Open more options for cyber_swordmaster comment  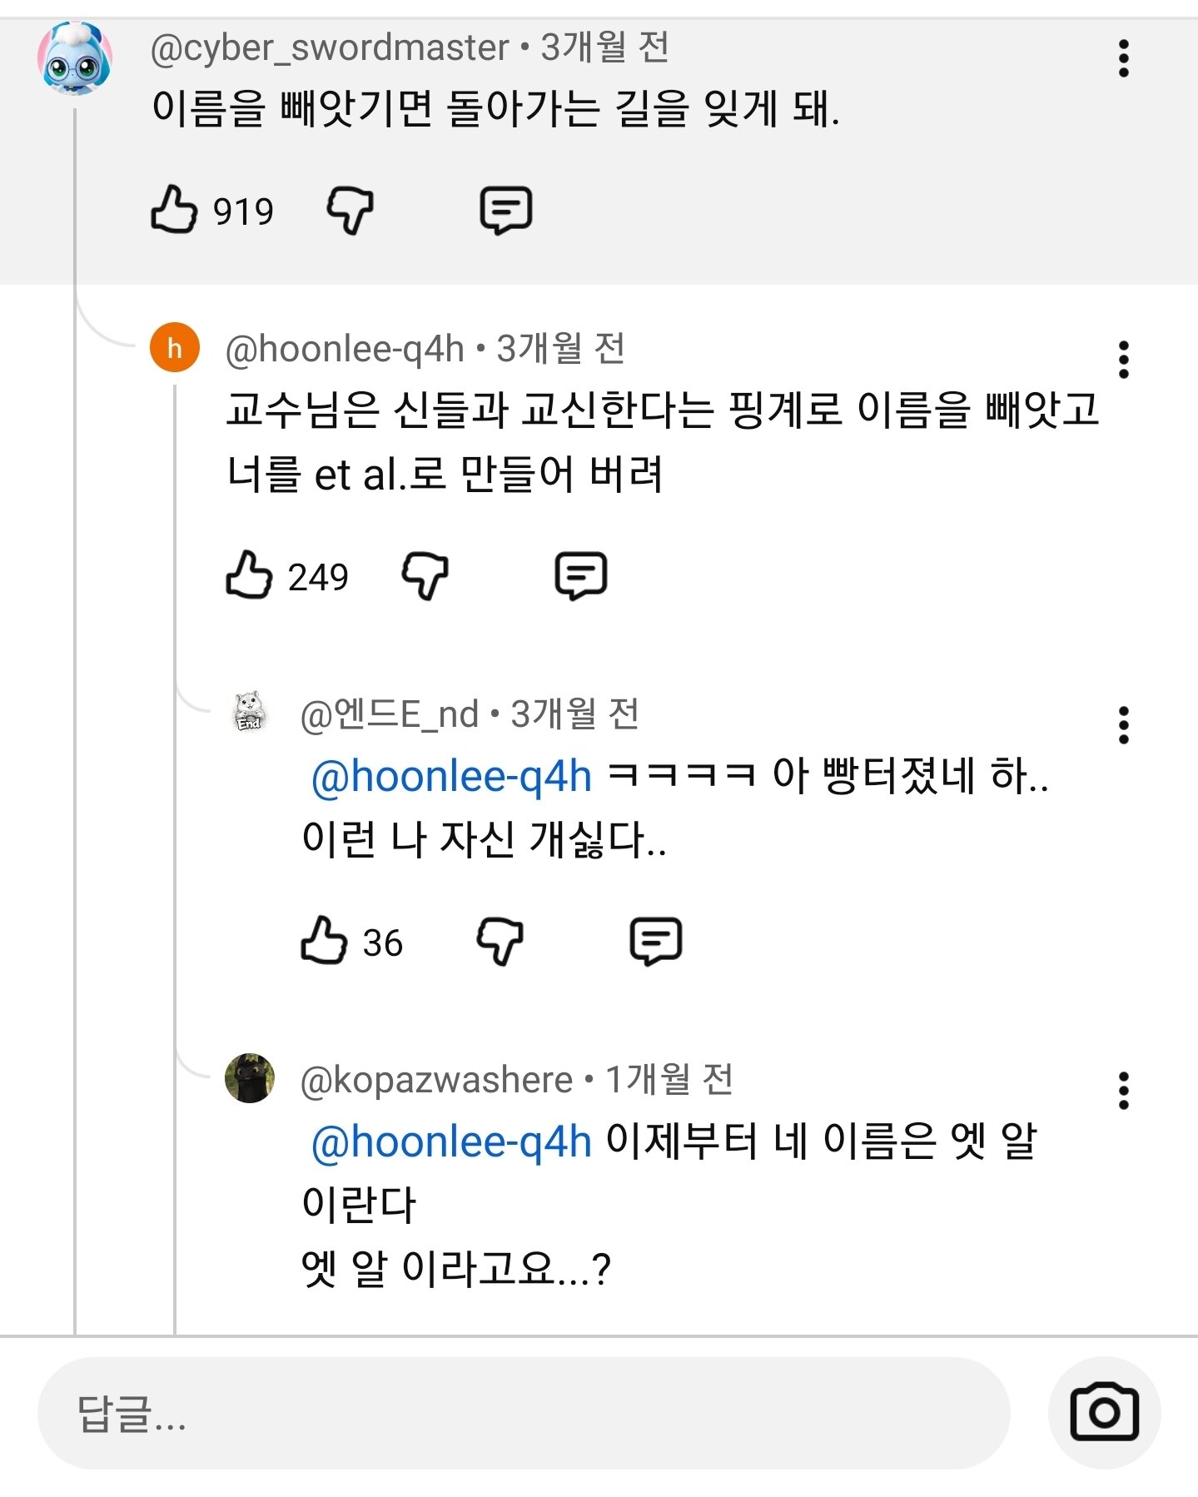point(1123,58)
